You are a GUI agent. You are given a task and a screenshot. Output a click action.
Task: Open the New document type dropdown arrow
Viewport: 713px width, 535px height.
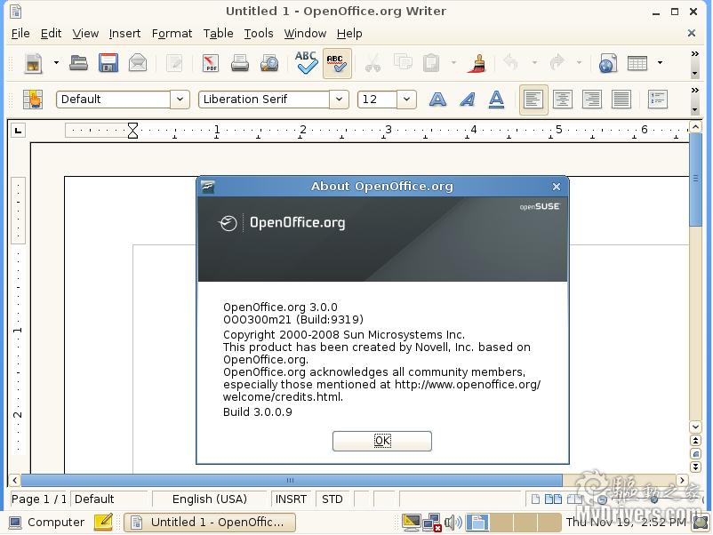(x=56, y=63)
